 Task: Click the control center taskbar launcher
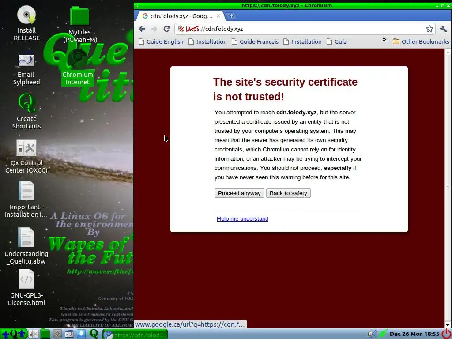pyautogui.click(x=34, y=334)
